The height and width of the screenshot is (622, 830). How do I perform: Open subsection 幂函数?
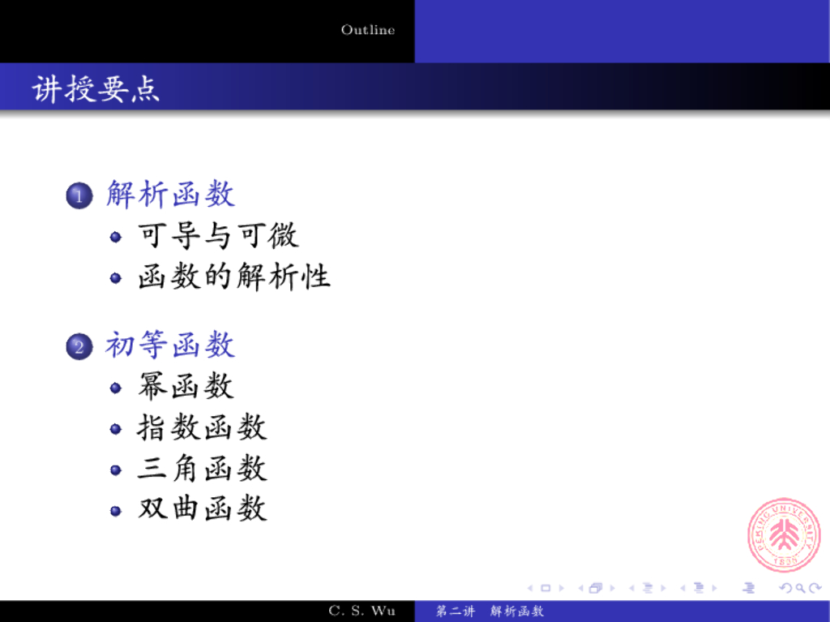[186, 386]
